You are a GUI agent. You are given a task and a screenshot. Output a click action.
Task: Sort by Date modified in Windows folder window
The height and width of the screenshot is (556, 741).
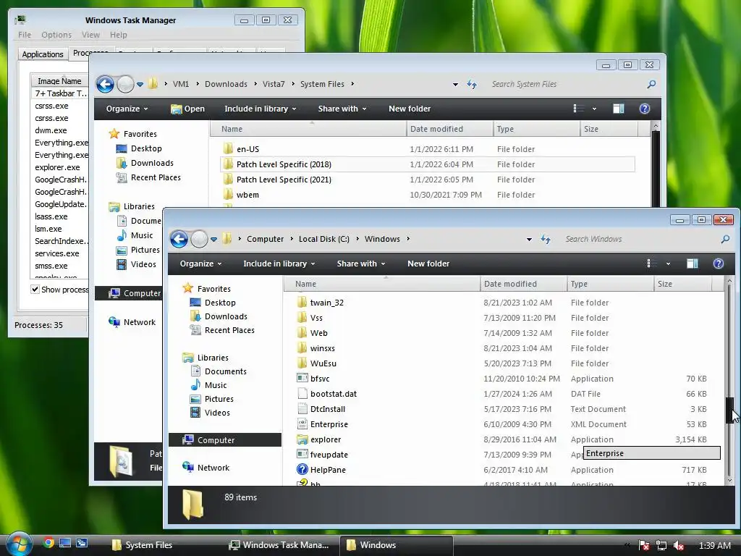[523, 284]
